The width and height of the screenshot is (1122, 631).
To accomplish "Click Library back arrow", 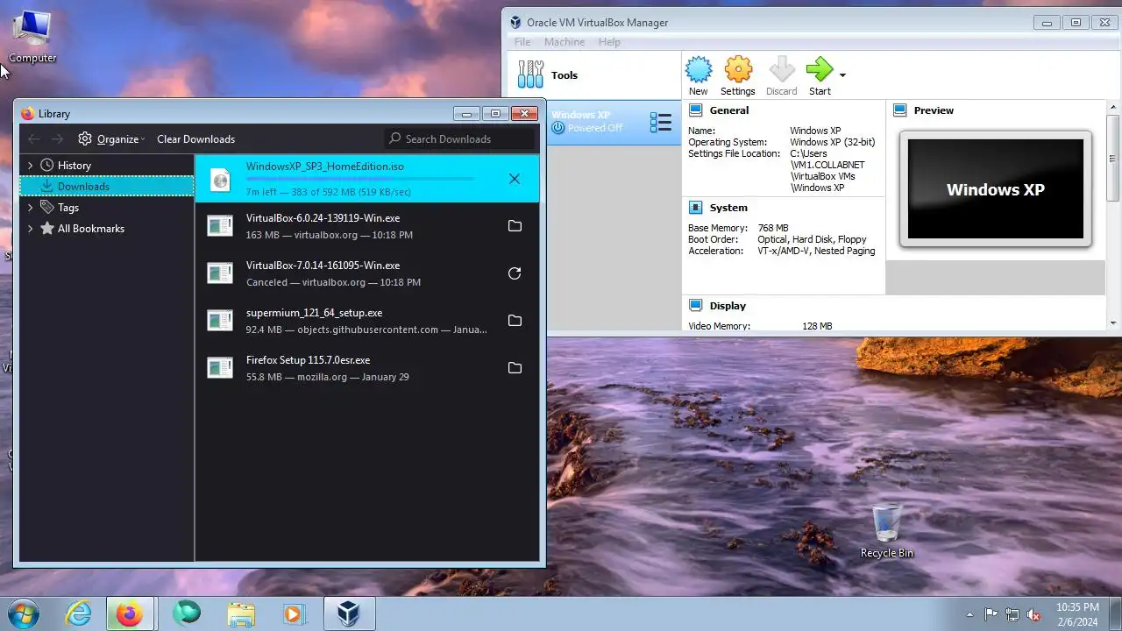I will click(34, 138).
